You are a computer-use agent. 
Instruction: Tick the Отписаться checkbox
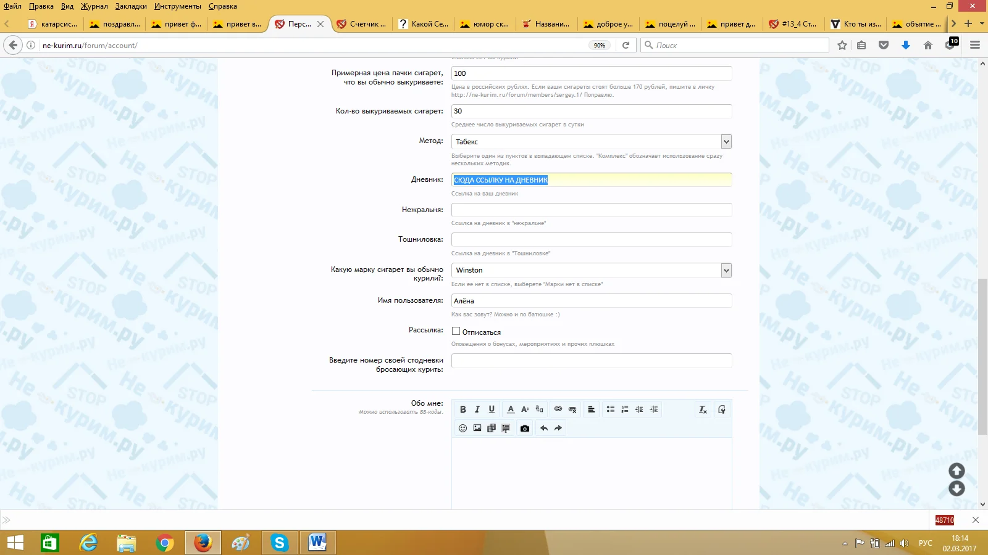456,331
